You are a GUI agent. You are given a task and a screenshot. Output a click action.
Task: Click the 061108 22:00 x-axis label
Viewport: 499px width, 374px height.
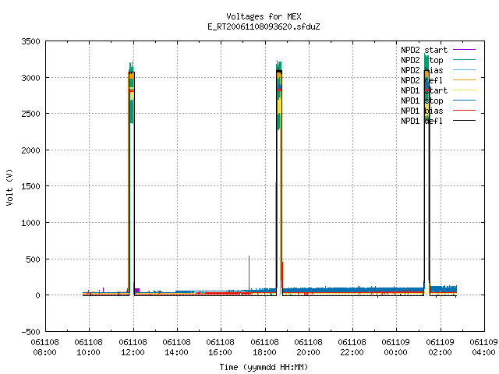[x=352, y=348]
